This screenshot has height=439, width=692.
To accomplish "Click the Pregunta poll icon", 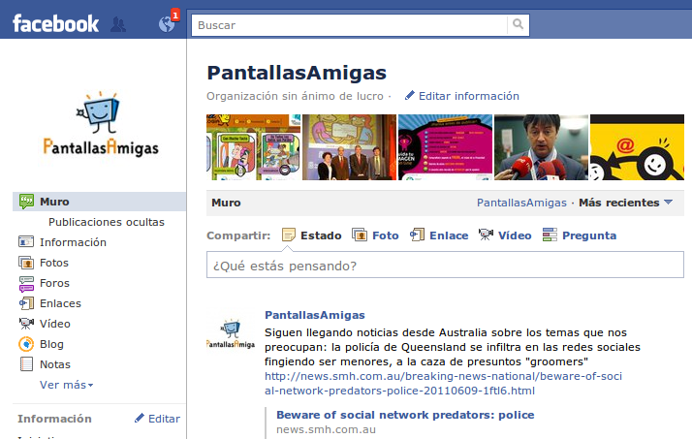I will point(550,235).
